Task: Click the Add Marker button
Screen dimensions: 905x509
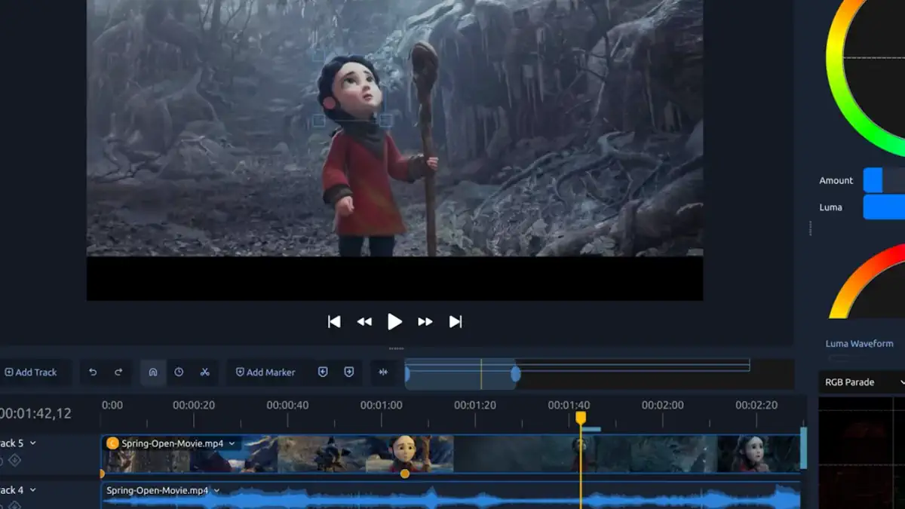Action: [265, 373]
